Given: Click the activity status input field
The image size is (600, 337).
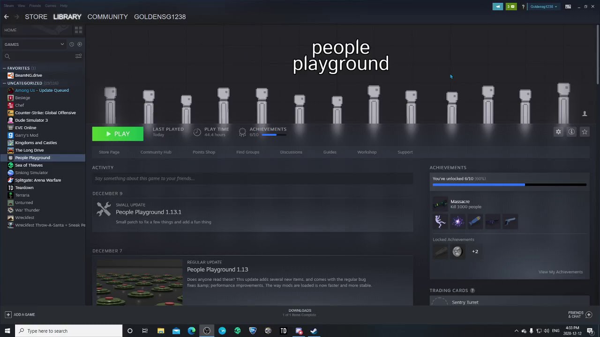Looking at the screenshot, I should [253, 178].
